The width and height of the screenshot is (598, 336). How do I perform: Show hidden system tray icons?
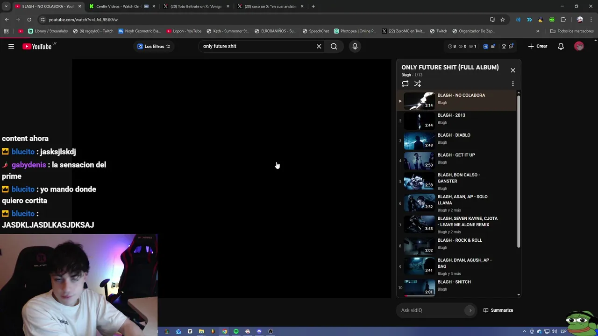click(x=525, y=331)
